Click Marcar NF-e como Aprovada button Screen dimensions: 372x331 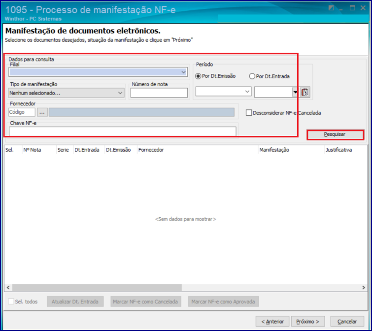[x=223, y=301]
